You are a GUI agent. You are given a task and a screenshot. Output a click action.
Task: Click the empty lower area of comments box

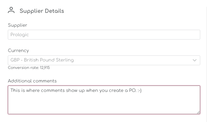click(104, 104)
